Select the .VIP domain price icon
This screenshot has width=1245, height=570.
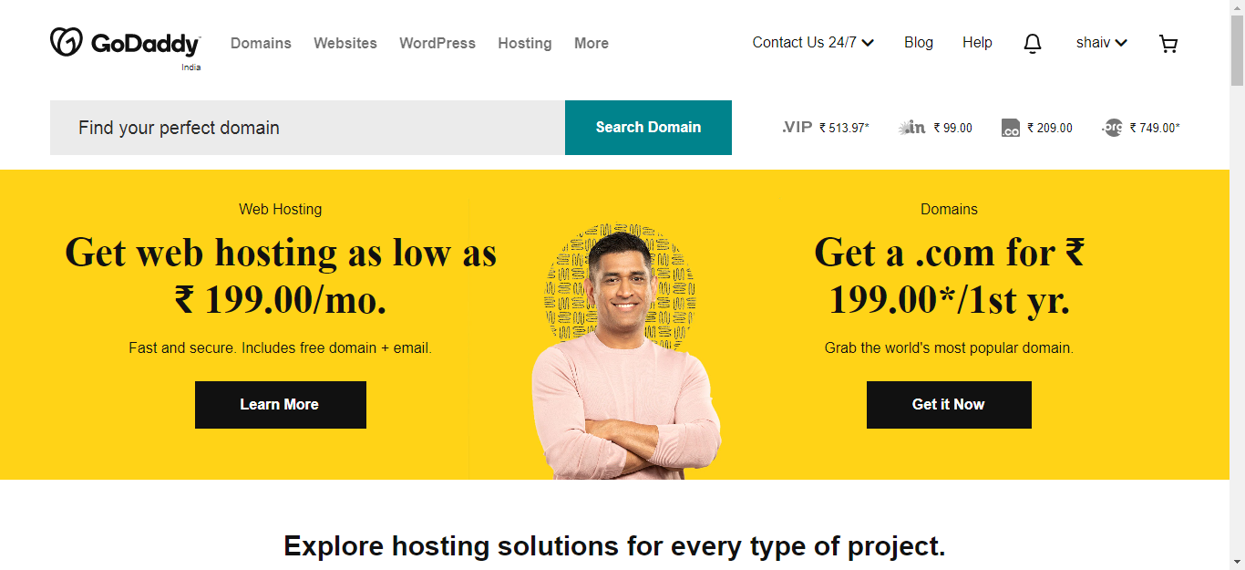coord(797,128)
